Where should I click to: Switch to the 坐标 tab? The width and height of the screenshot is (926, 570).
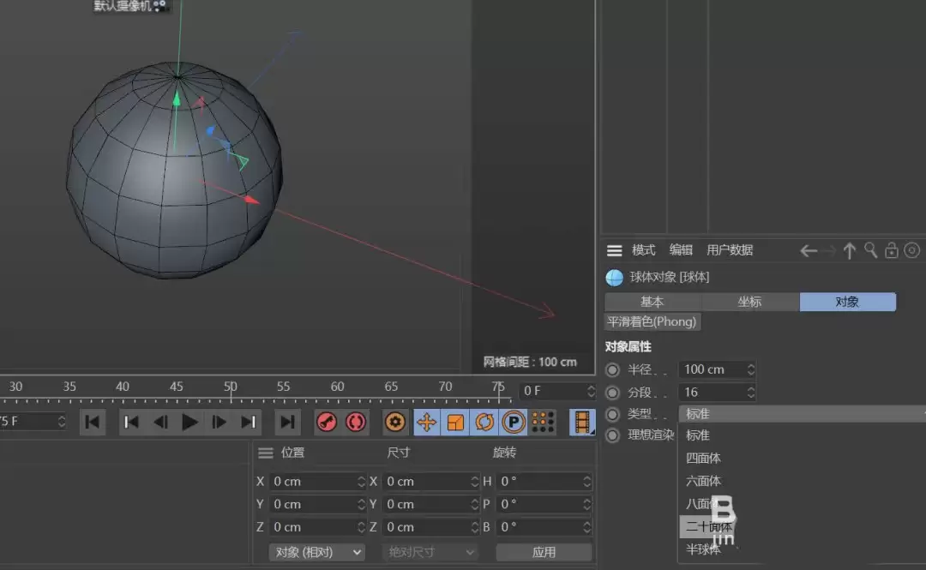click(x=750, y=302)
